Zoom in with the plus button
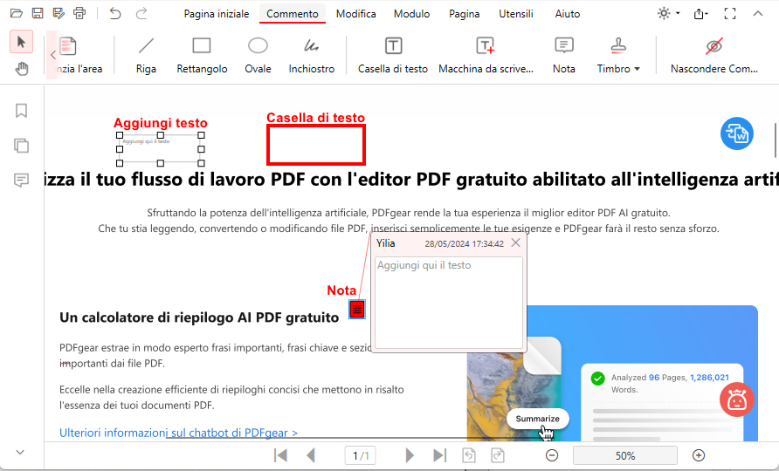This screenshot has height=471, width=779. click(699, 455)
